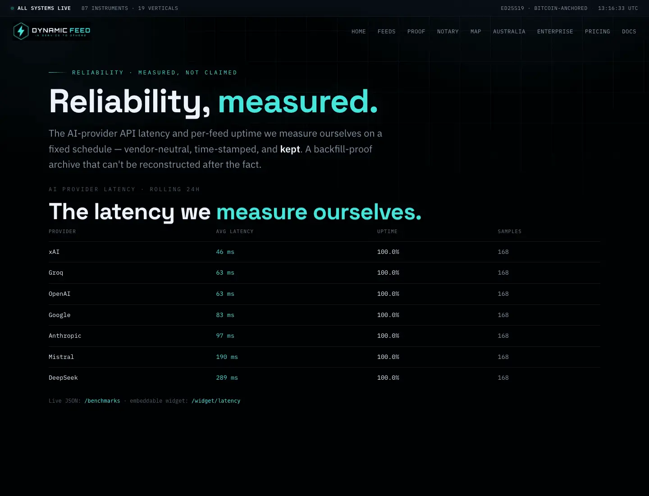Viewport: 649px width, 496px height.
Task: Click the Uptime column header
Action: [x=387, y=232]
